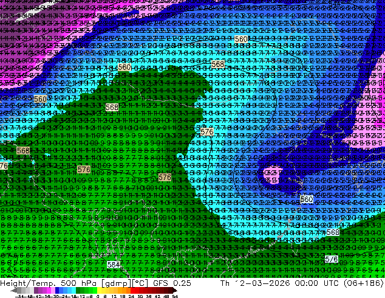The width and height of the screenshot is (385, 298).
Task: Click the bright red swatch above 24 in the legend
Action: click(133, 291)
